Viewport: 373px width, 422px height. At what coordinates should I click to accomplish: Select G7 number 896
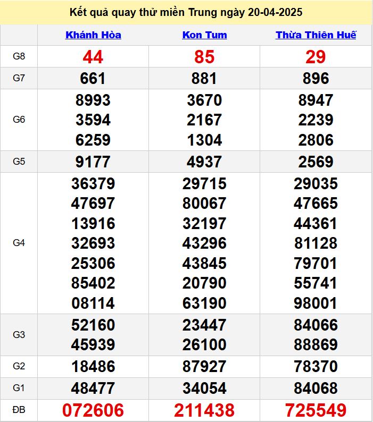[x=316, y=79]
